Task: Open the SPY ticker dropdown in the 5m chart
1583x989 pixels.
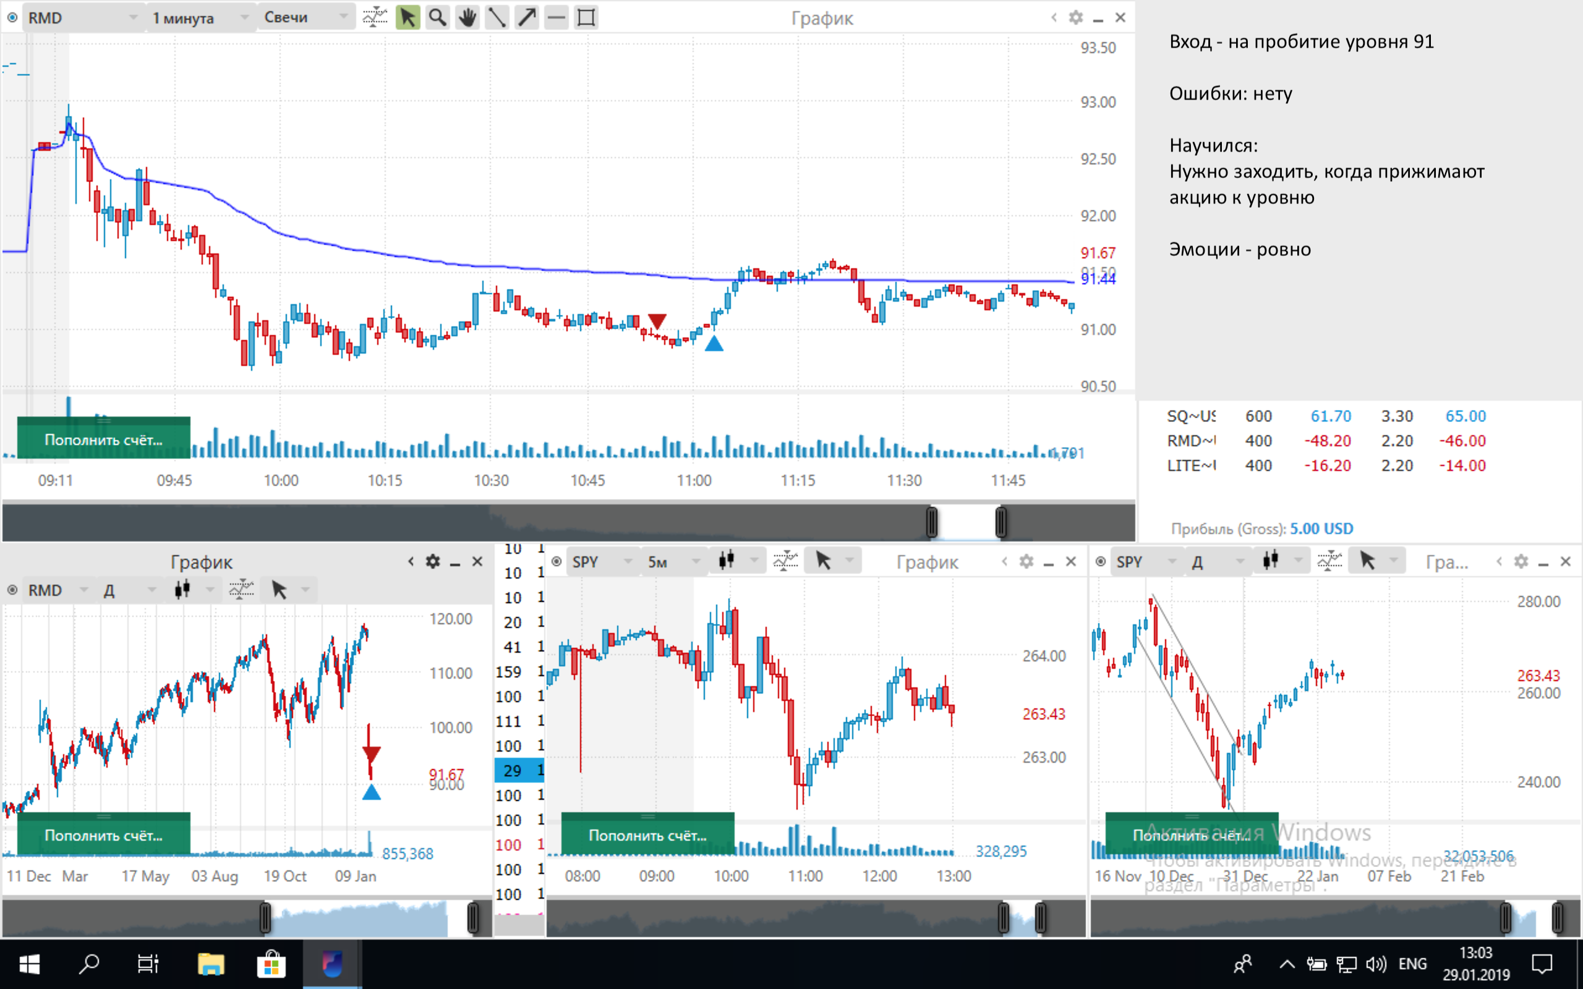Action: coord(602,561)
